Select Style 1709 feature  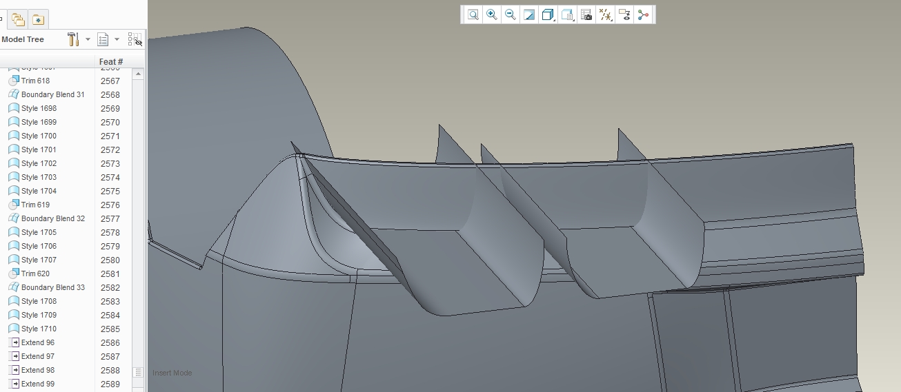[x=39, y=315]
